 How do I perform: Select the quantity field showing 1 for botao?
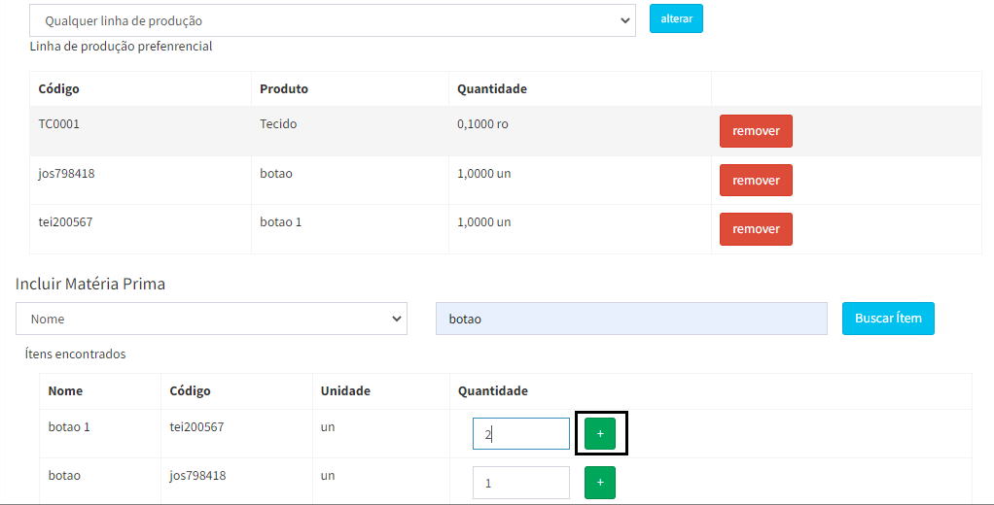coord(520,483)
